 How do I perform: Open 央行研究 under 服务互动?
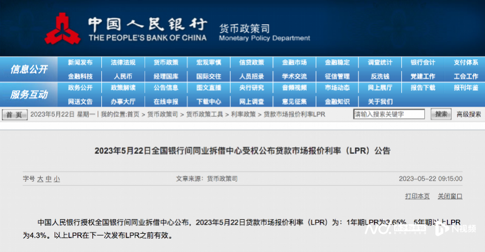coord(252,88)
